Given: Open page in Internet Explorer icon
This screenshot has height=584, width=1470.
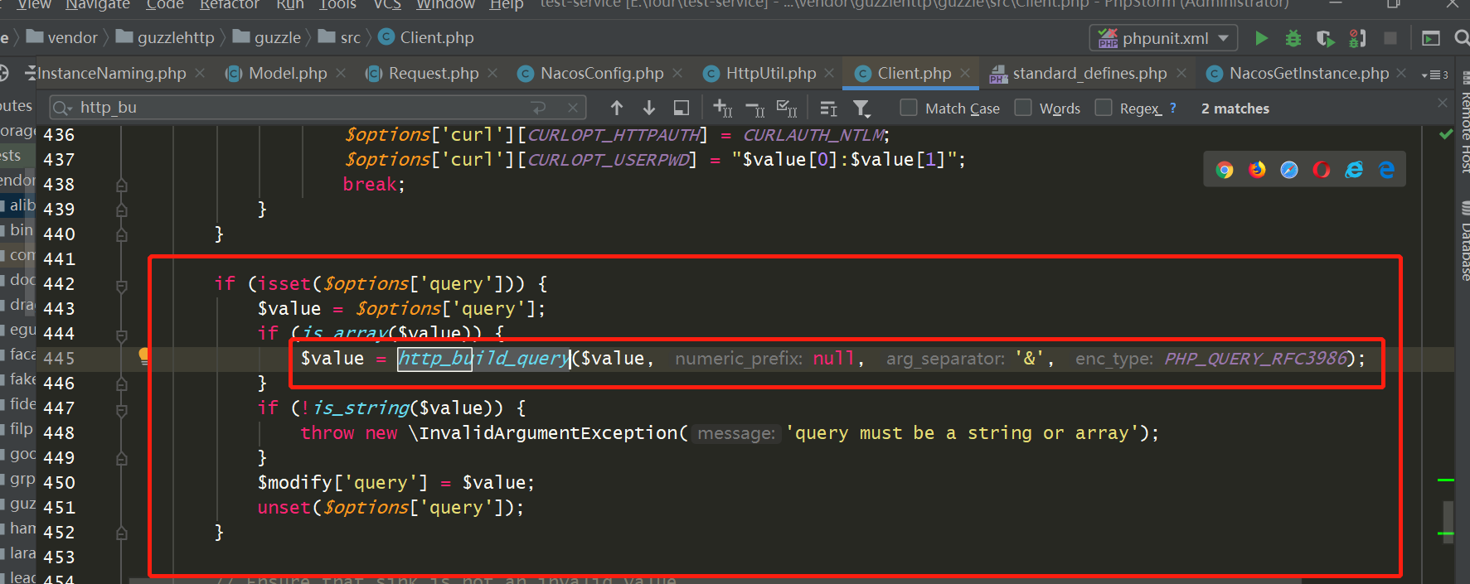Looking at the screenshot, I should tap(1354, 170).
